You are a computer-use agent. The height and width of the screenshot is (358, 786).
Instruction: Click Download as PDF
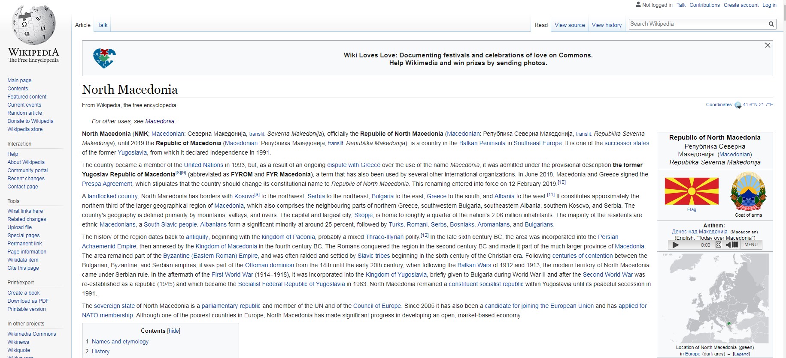point(28,301)
